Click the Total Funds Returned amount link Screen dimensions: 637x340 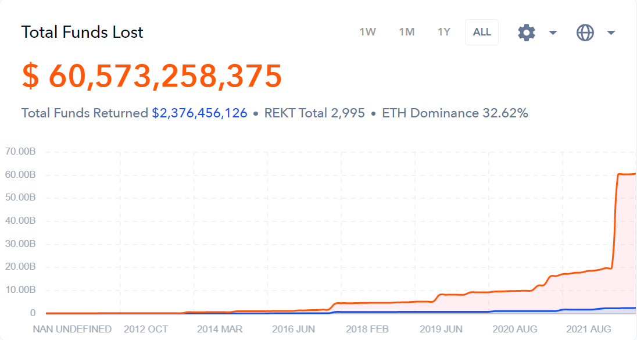(x=199, y=113)
